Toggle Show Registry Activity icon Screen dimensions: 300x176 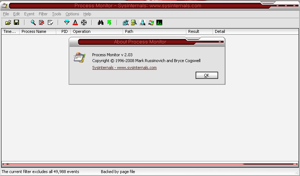pyautogui.click(x=125, y=23)
